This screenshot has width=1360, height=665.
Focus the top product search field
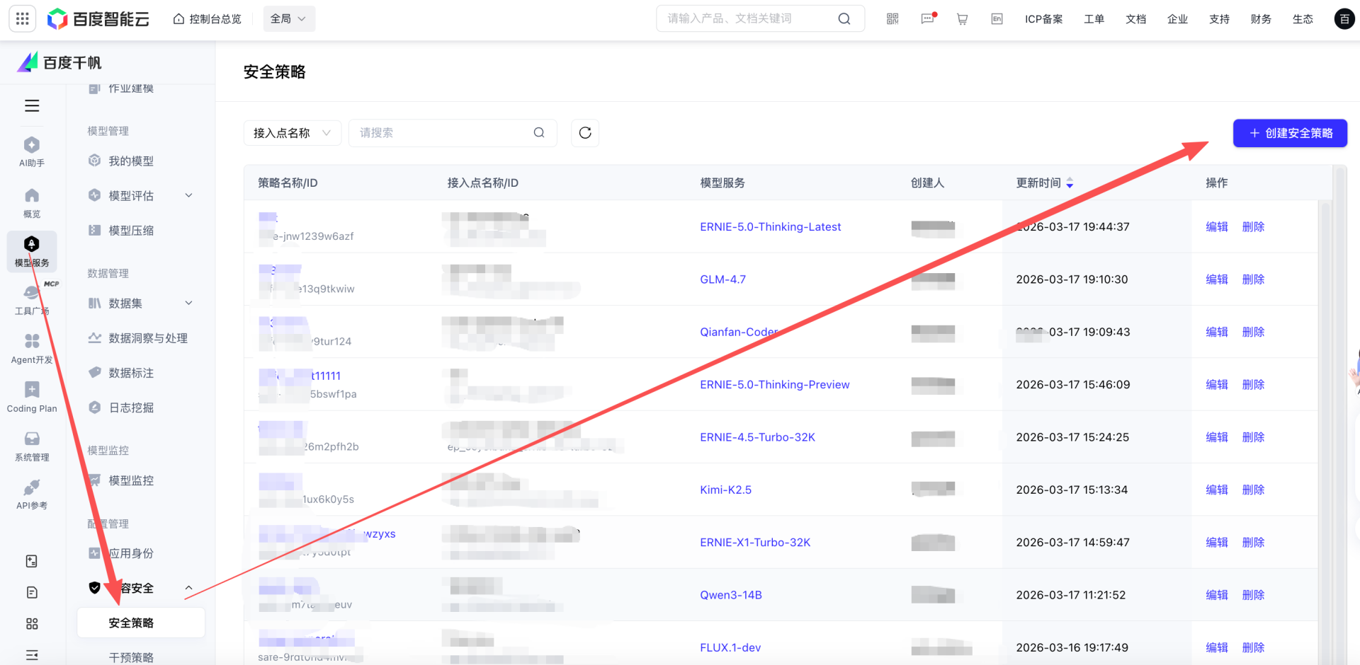[x=760, y=19]
